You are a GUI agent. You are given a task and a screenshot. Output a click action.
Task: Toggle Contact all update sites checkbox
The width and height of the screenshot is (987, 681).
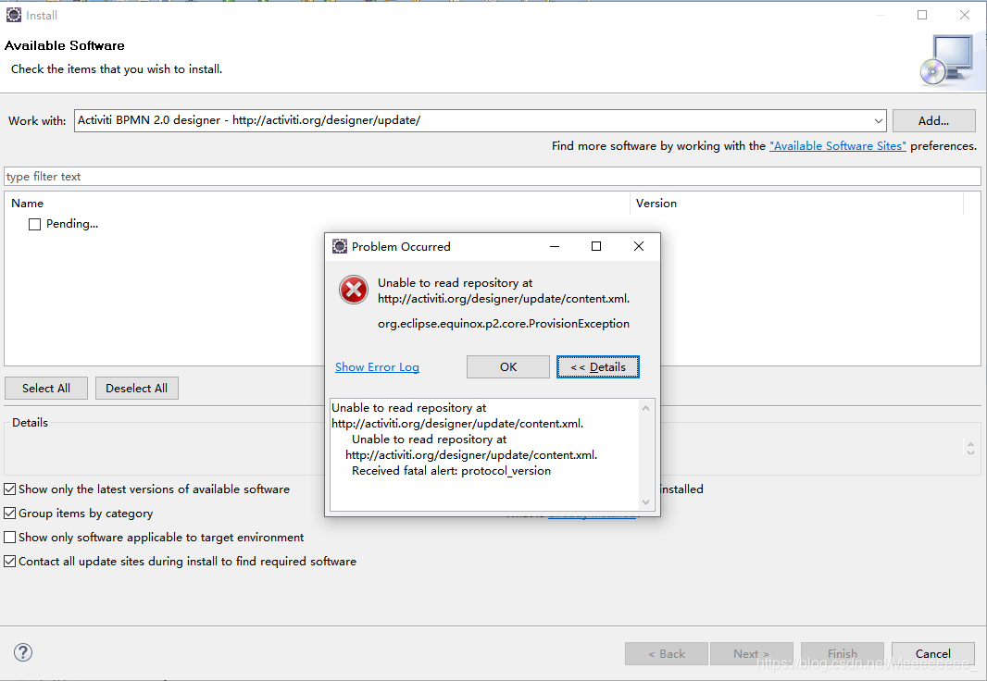pyautogui.click(x=10, y=562)
